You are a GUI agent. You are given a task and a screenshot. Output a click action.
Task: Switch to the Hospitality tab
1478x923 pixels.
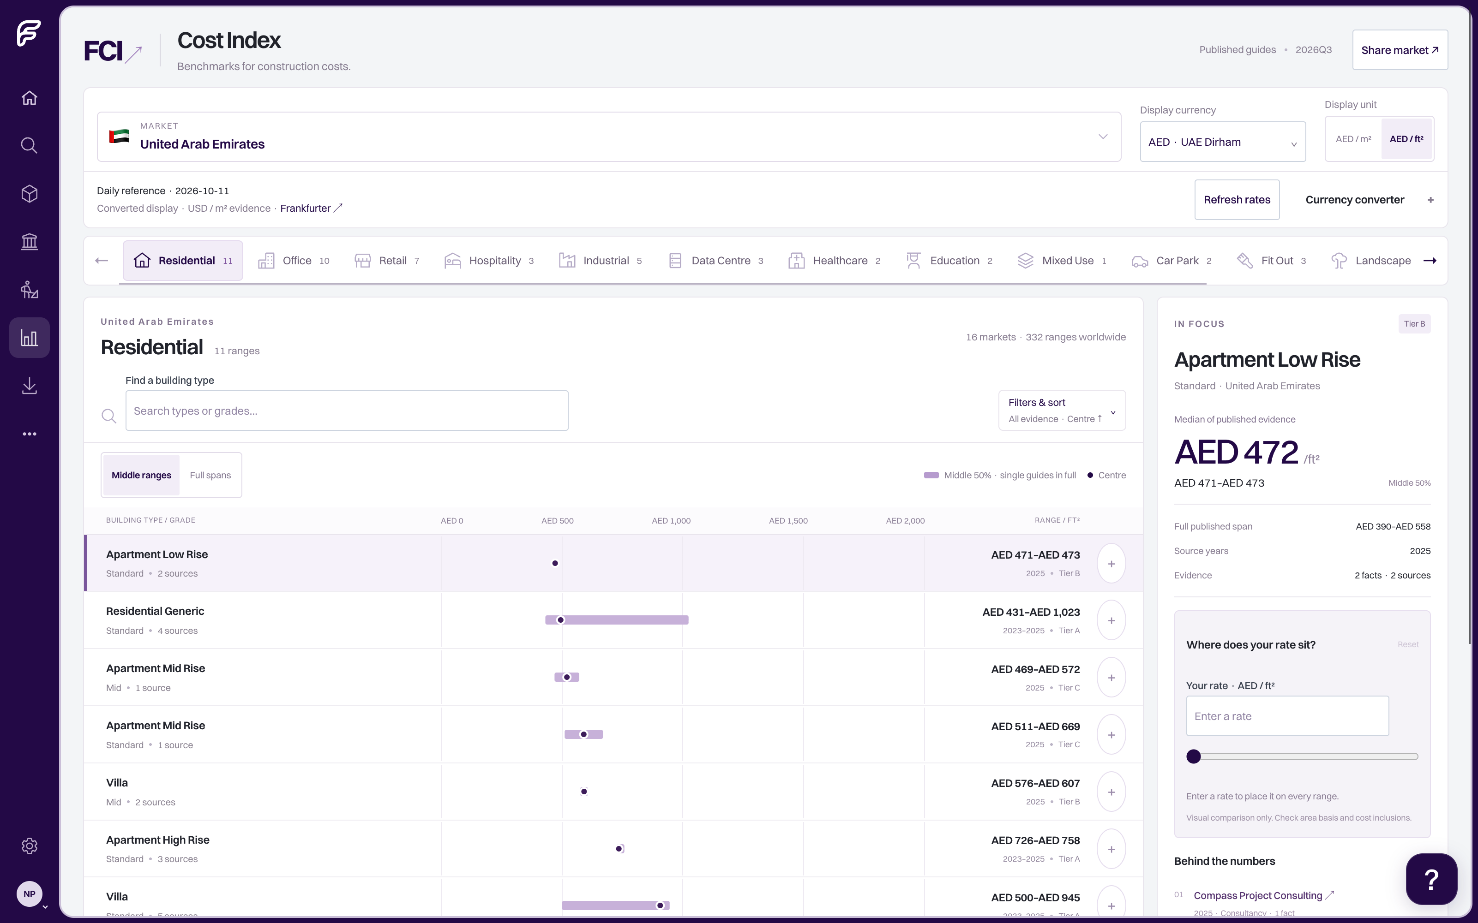point(489,261)
